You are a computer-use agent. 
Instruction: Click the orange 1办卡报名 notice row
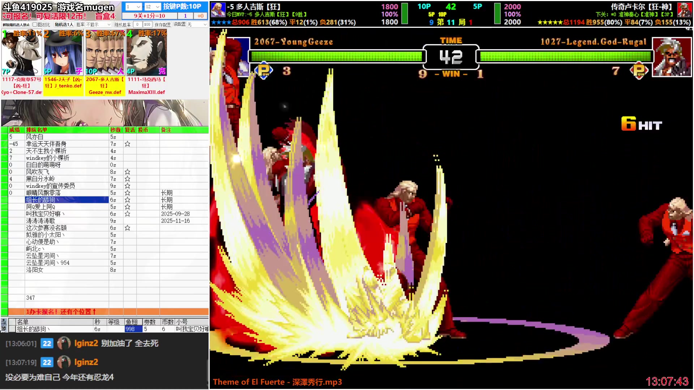[x=108, y=312]
